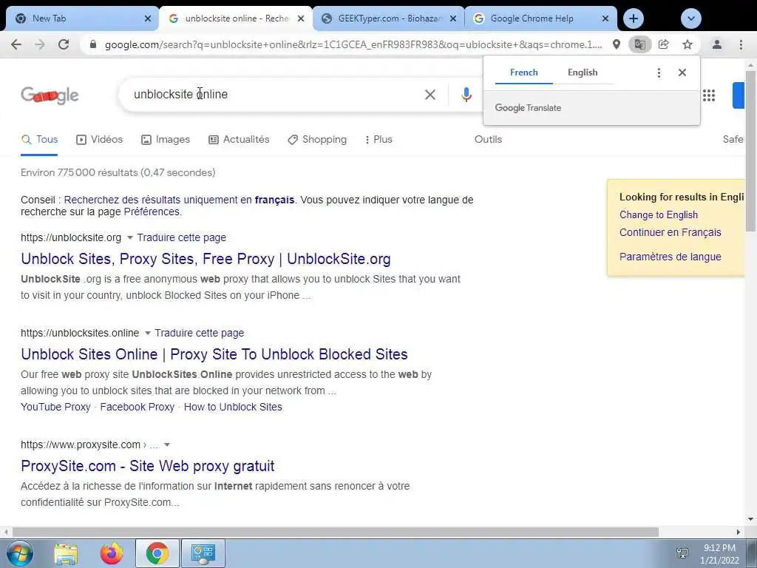Open the Chrome three-dot menu

pos(741,44)
